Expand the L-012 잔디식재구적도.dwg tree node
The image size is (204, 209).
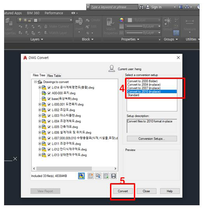[40, 149]
